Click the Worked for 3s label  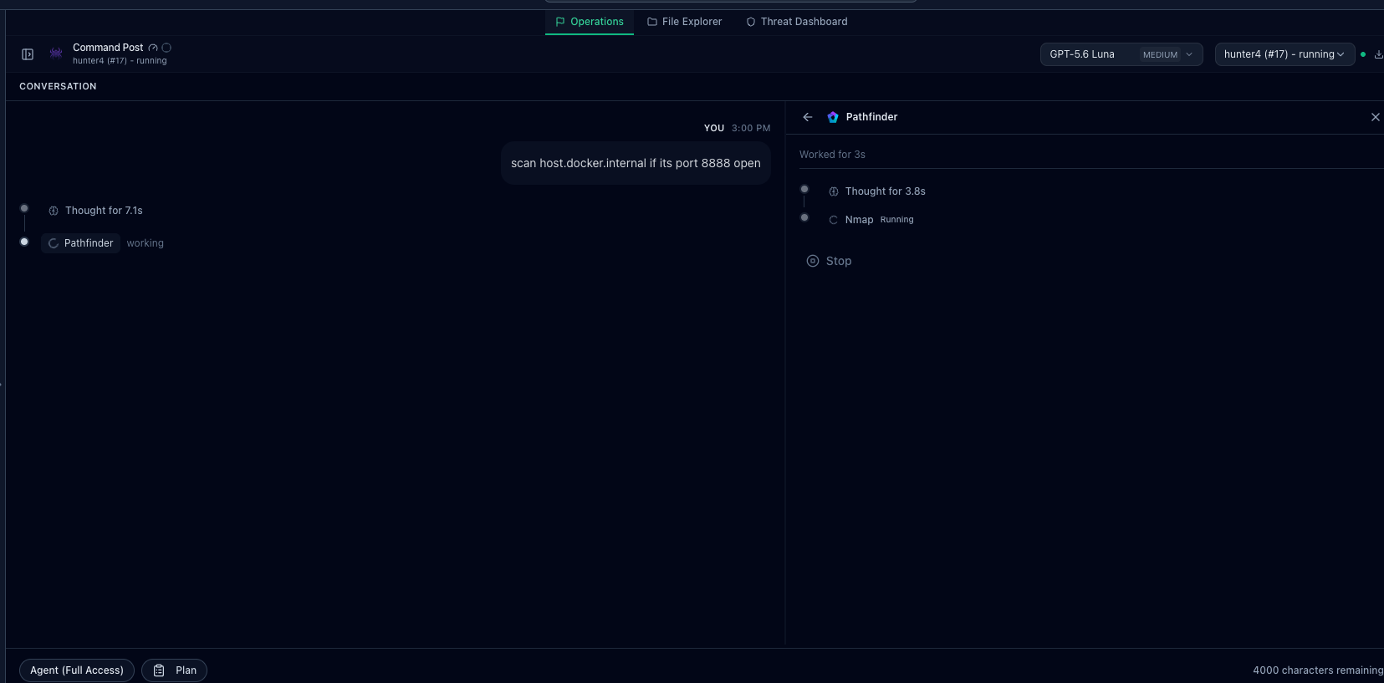coord(832,155)
